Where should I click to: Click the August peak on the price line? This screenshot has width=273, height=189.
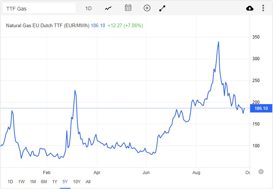click(219, 42)
